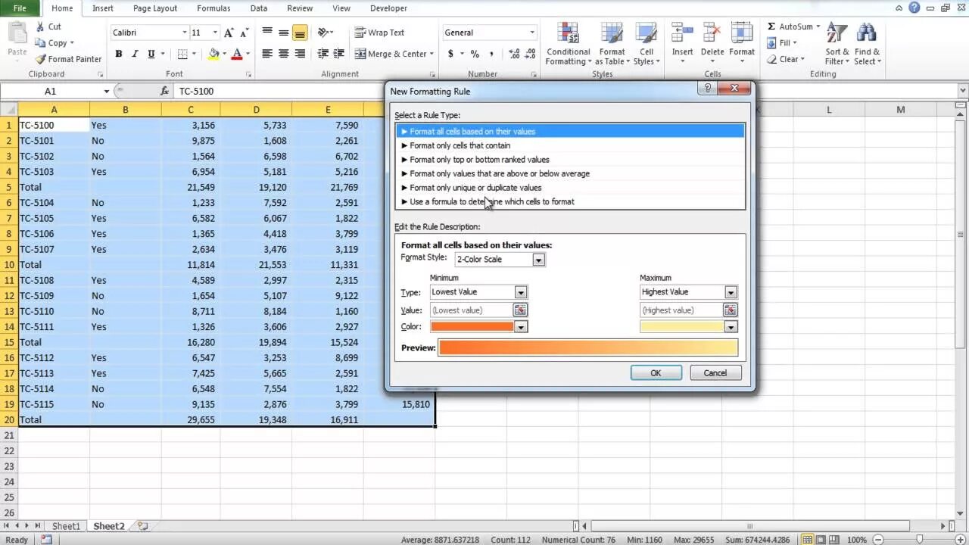
Task: Open Maximum Color dropdown
Action: [x=731, y=327]
